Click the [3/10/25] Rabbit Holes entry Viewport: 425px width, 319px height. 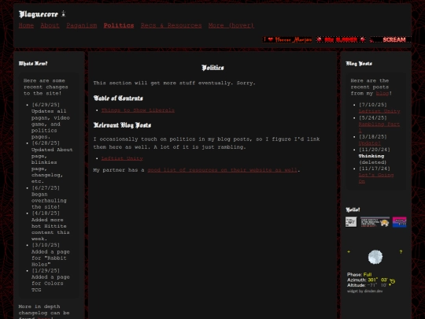(50, 254)
